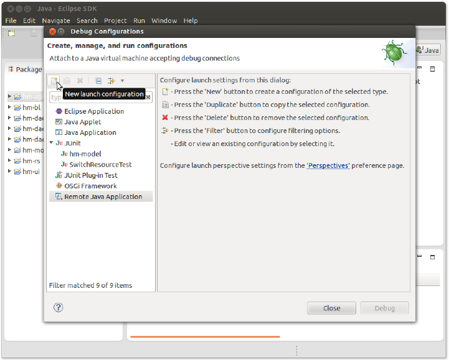Maximize the upper right Eclipse view
The width and height of the screenshot is (449, 360).
point(432,69)
